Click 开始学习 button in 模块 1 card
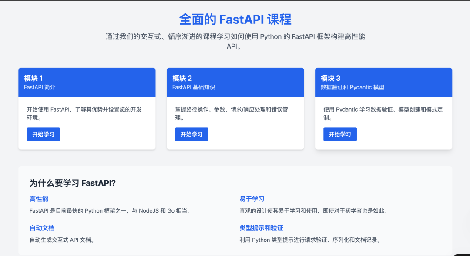Viewport: 470px width, 256px height. (43, 134)
